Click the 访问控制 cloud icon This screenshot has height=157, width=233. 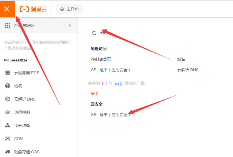8,112
